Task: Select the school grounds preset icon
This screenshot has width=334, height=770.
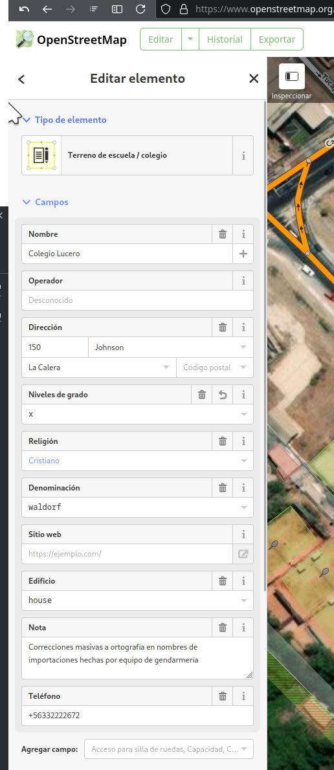Action: [x=41, y=155]
